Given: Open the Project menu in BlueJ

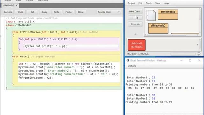Looking at the screenshot, I should pyautogui.click(x=131, y=3).
